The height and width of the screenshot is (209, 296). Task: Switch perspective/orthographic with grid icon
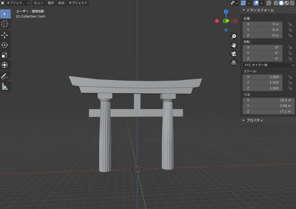[234, 62]
